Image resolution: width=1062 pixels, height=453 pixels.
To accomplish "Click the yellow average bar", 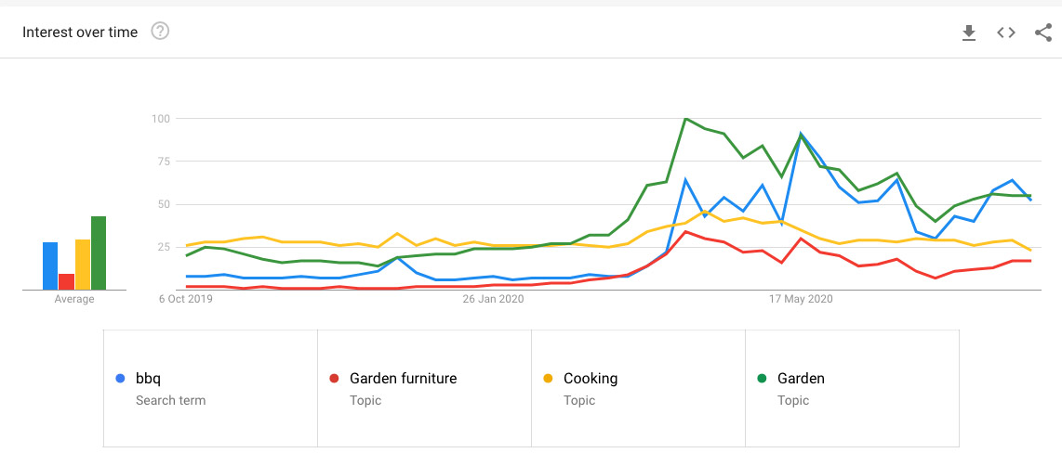I will (x=83, y=265).
